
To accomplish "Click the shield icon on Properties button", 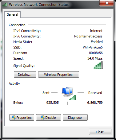I will point(14,118).
